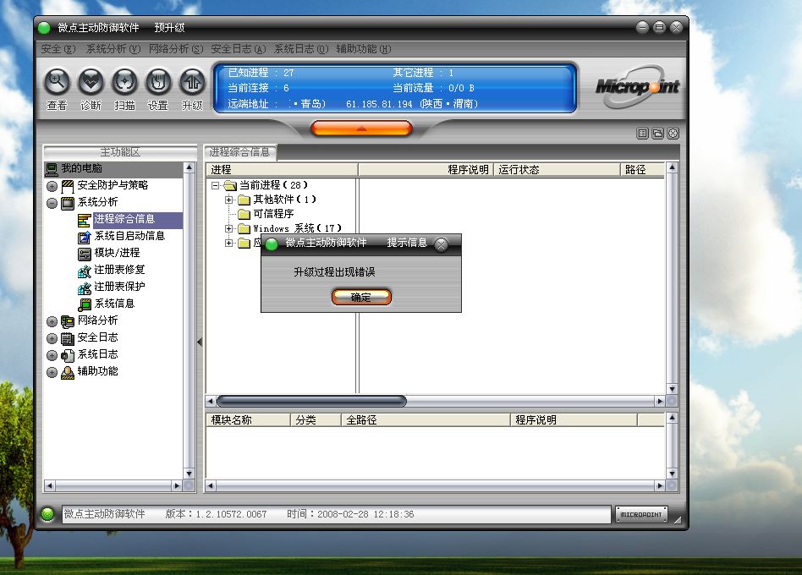This screenshot has width=802, height=575.
Task: Click the MICROPOINT badge in status bar
Action: click(641, 514)
